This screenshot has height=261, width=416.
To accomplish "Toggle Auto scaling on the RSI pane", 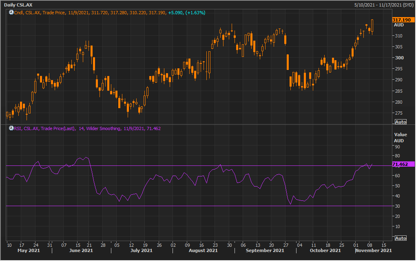I will (x=401, y=238).
